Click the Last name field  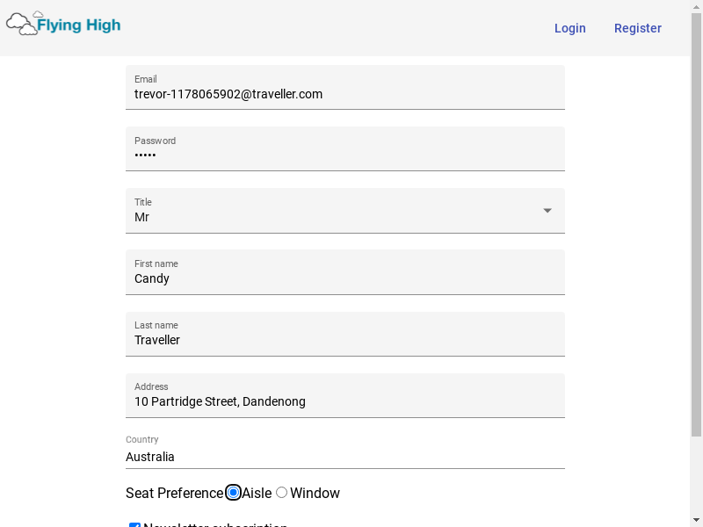tap(344, 340)
